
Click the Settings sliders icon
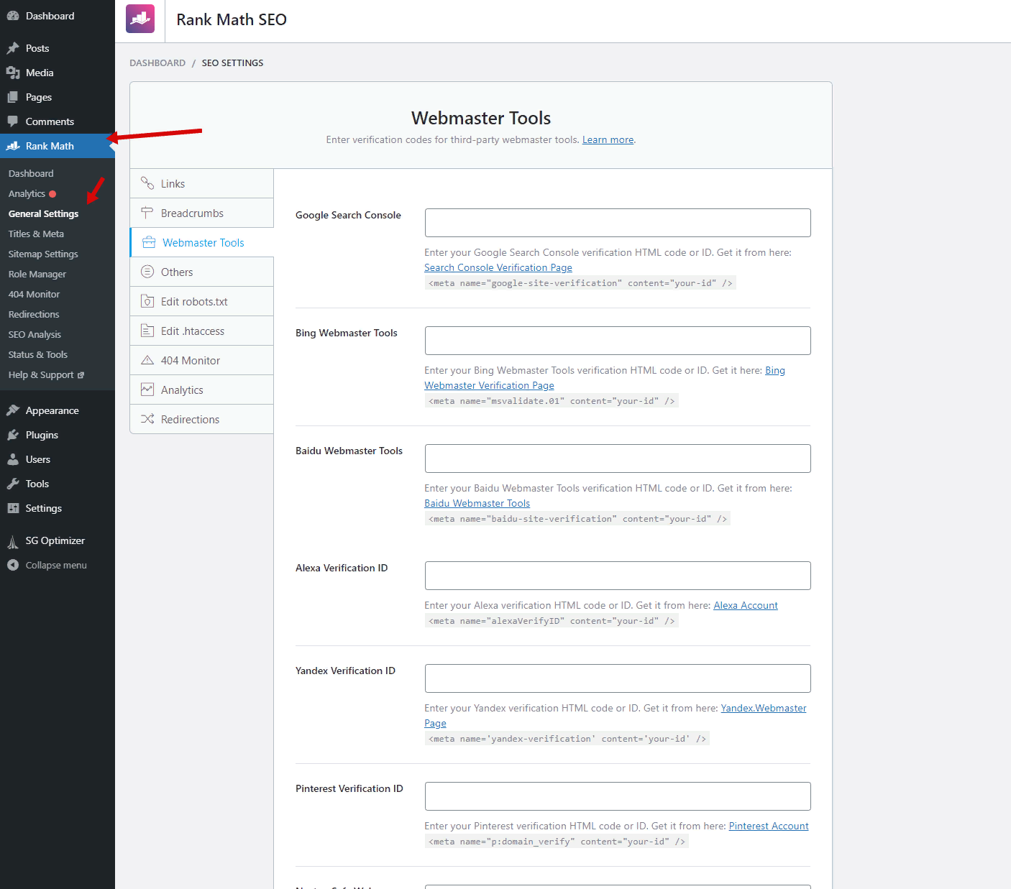(13, 508)
